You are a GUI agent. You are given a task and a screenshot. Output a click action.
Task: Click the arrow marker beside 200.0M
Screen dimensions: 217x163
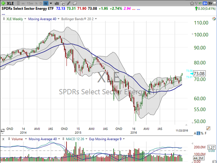coord(192,143)
